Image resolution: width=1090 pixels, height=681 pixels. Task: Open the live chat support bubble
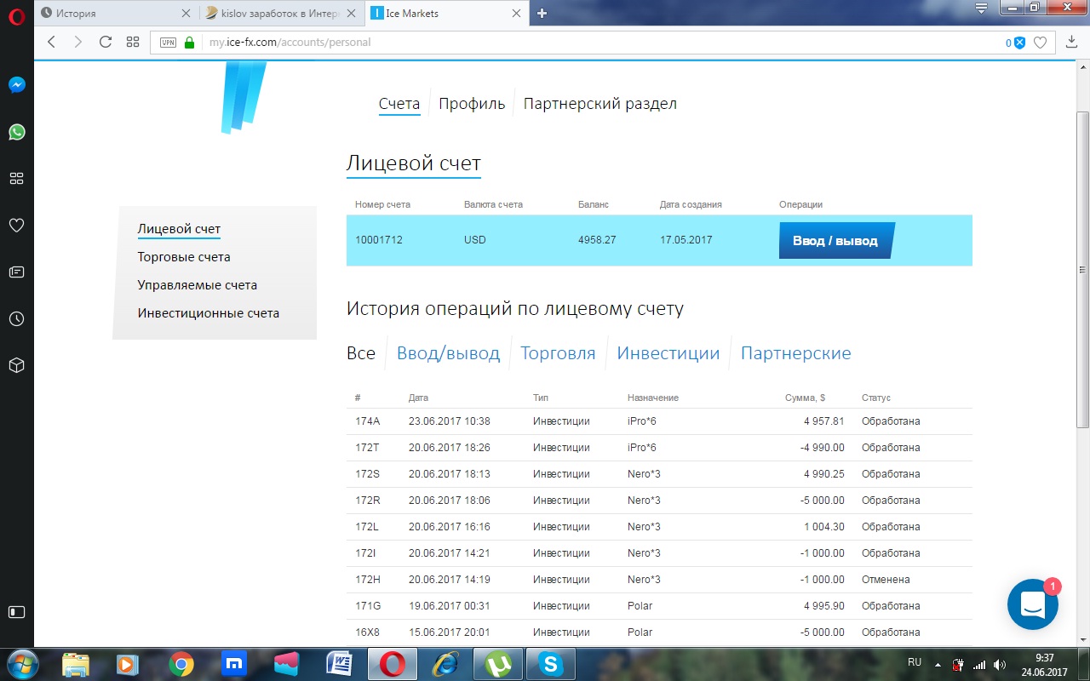coord(1032,604)
